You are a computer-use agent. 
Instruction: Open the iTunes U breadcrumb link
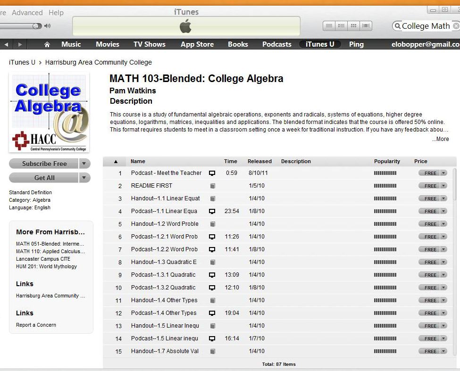pyautogui.click(x=22, y=62)
